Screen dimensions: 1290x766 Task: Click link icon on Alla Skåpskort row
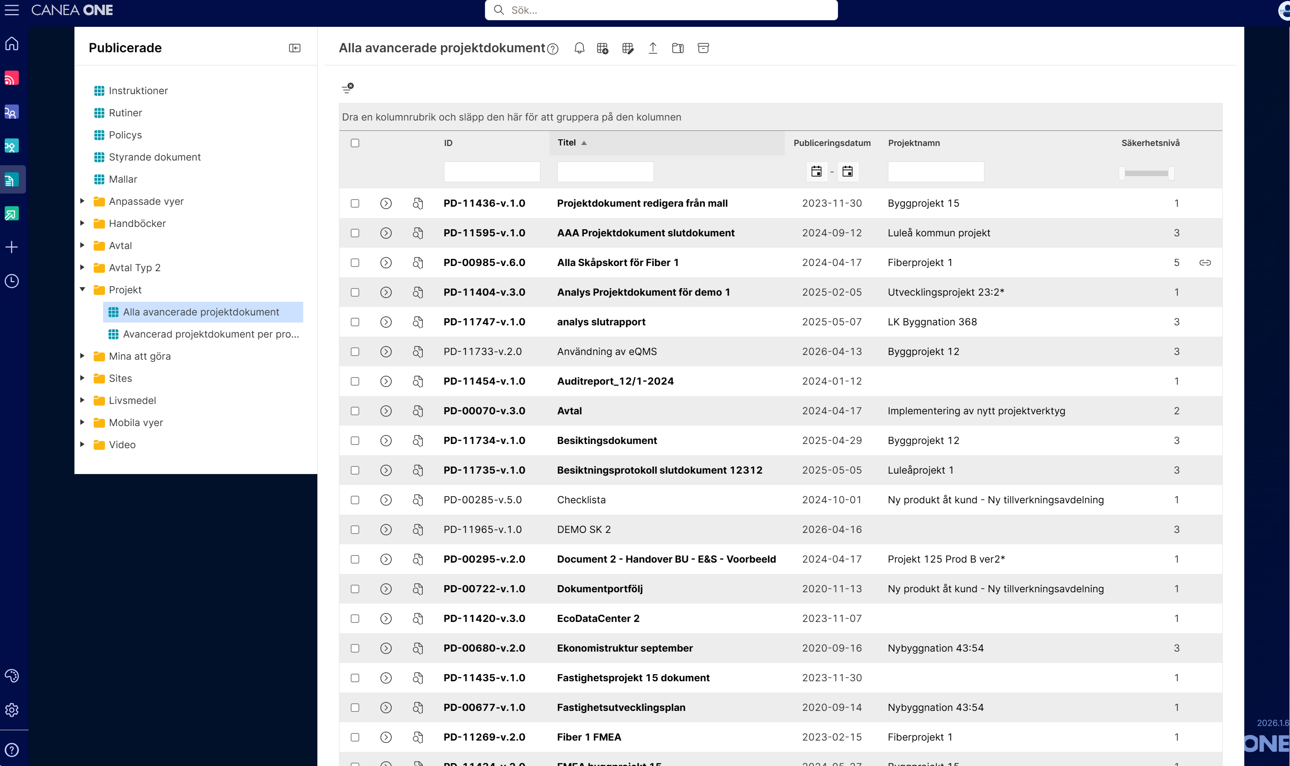pos(1205,263)
